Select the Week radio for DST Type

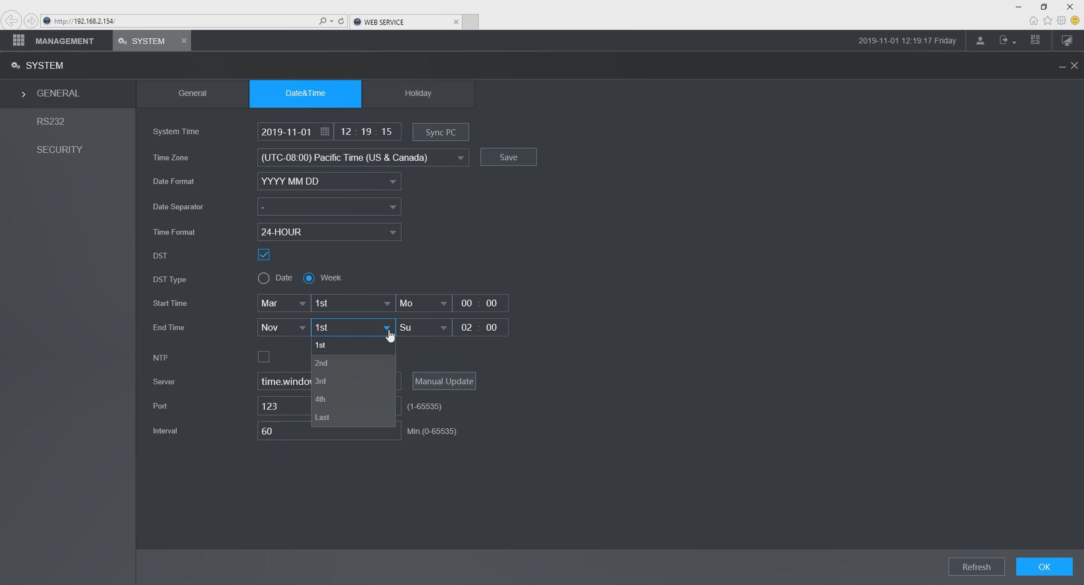(x=309, y=278)
